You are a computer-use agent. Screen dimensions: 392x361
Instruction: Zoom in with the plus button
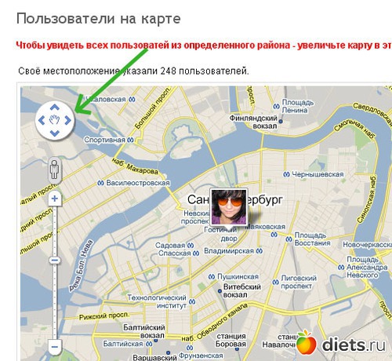coord(55,199)
